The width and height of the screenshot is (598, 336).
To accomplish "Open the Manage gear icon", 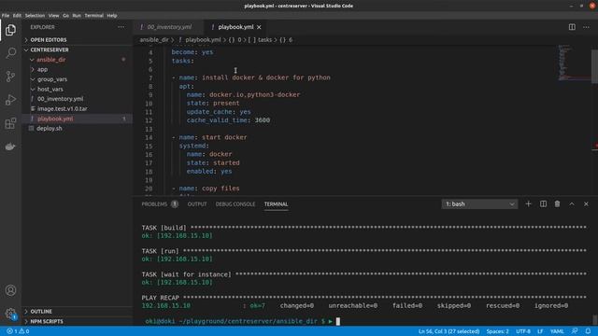I will coord(10,314).
